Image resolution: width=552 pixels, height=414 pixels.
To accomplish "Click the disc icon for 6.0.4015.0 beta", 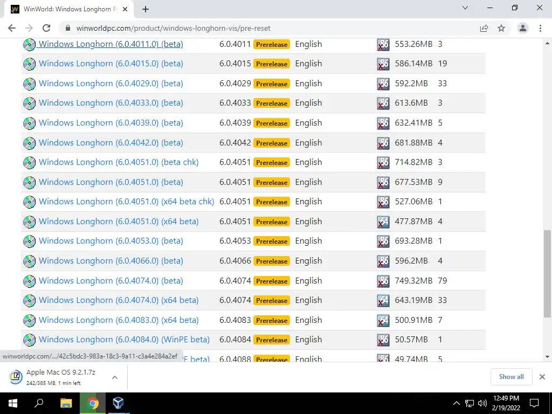I will (x=29, y=64).
